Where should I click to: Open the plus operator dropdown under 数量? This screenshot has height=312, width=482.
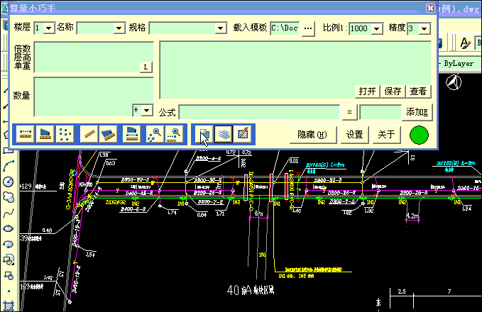147,110
